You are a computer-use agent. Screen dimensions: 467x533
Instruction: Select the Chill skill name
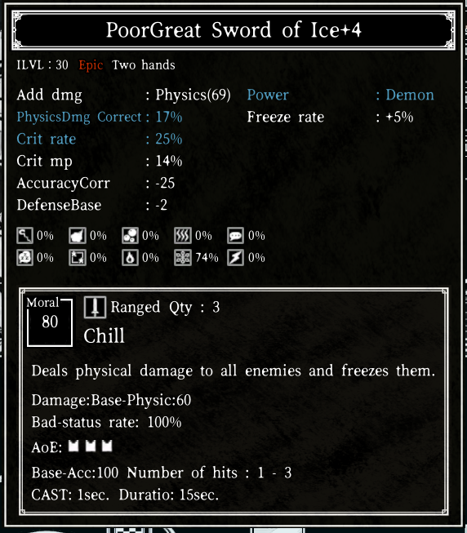104,336
